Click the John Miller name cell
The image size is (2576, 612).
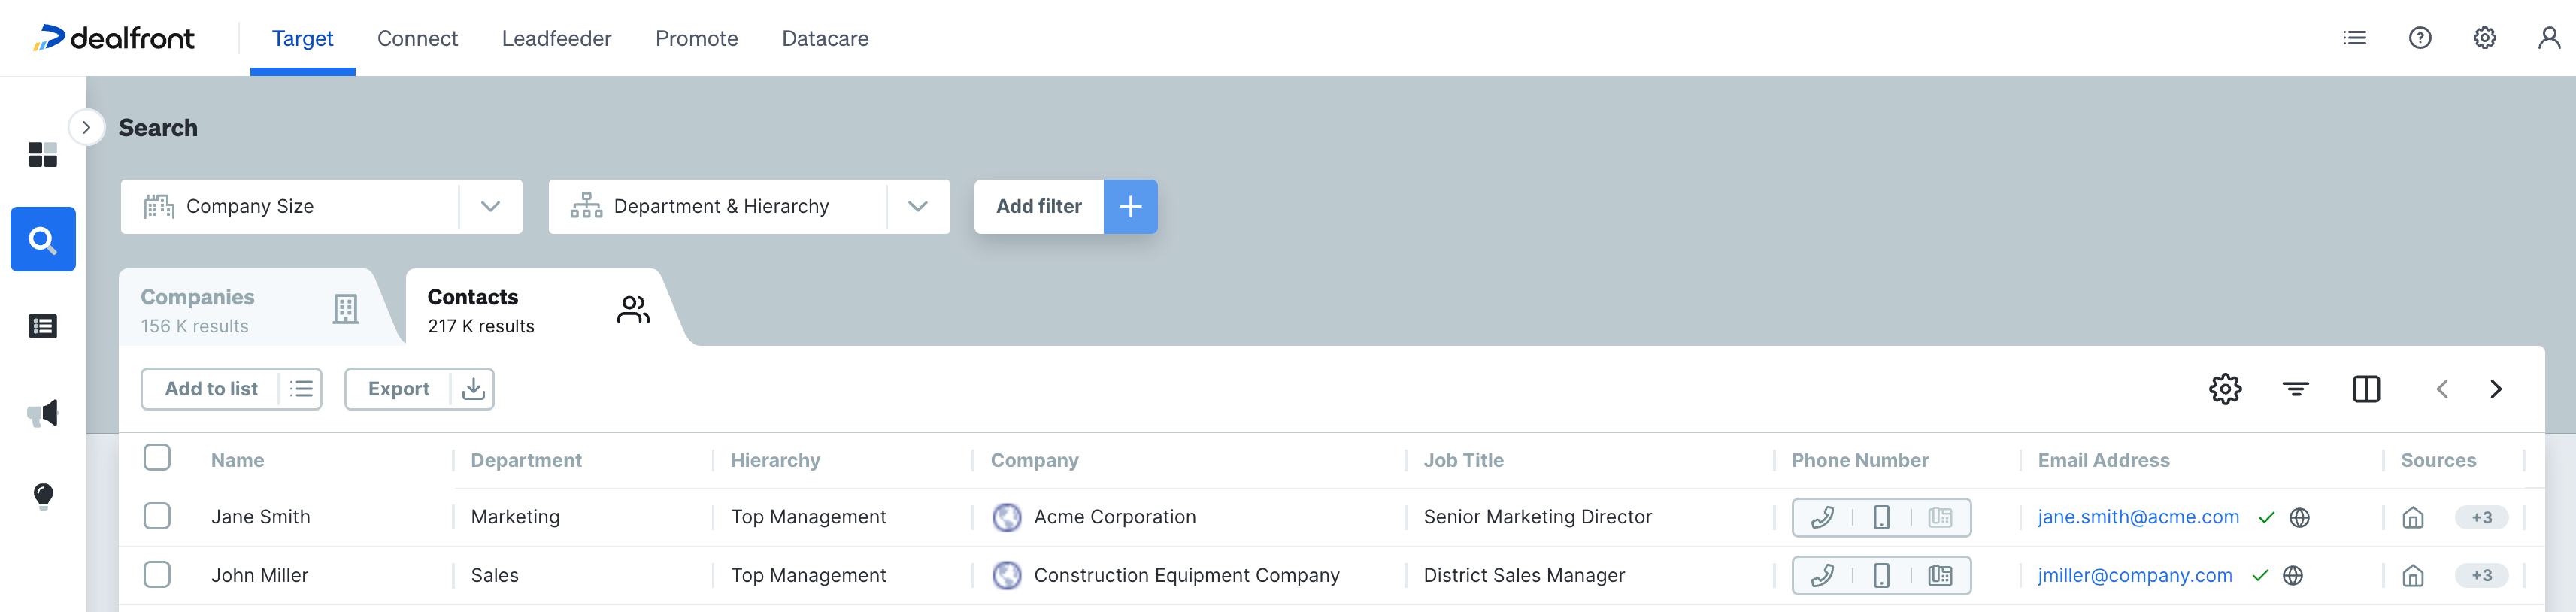tap(259, 575)
